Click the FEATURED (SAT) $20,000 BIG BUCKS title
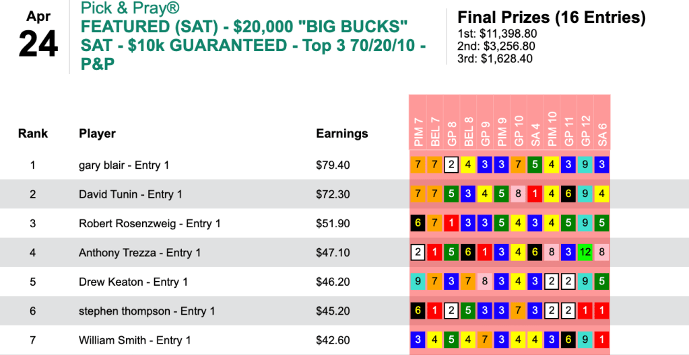 244,28
